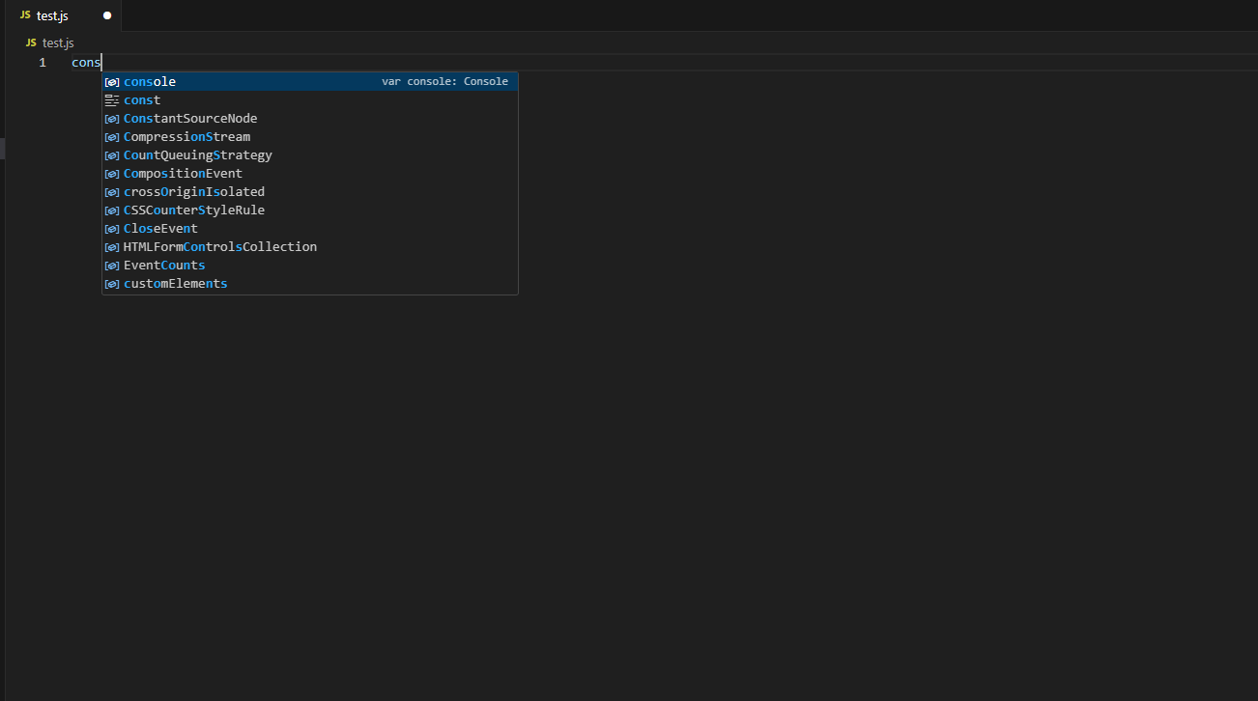
Task: Select the console suggestion from autocomplete
Action: point(150,81)
